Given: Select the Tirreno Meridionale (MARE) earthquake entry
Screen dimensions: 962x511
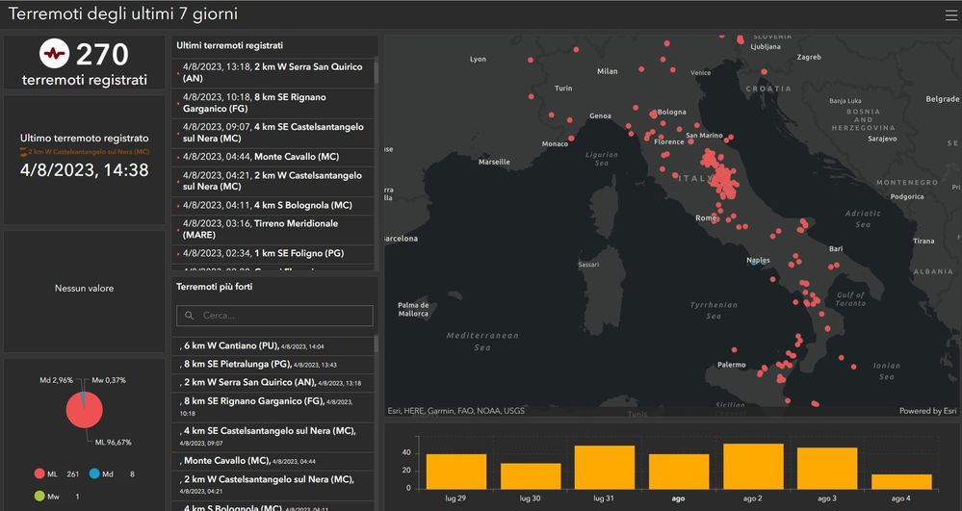Looking at the screenshot, I should (272, 229).
